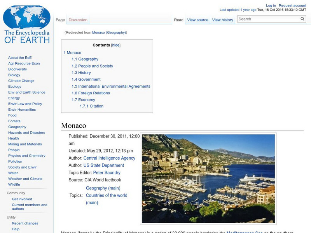
Task: Open Current members and authors link
Action: coord(30,207)
